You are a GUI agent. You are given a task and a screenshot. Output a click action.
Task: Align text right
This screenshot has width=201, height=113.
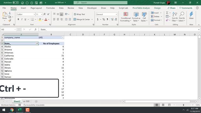62,19
